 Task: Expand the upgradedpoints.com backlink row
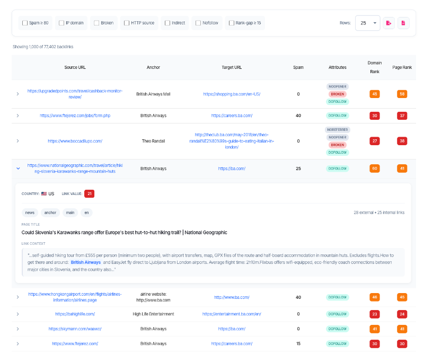(18, 94)
